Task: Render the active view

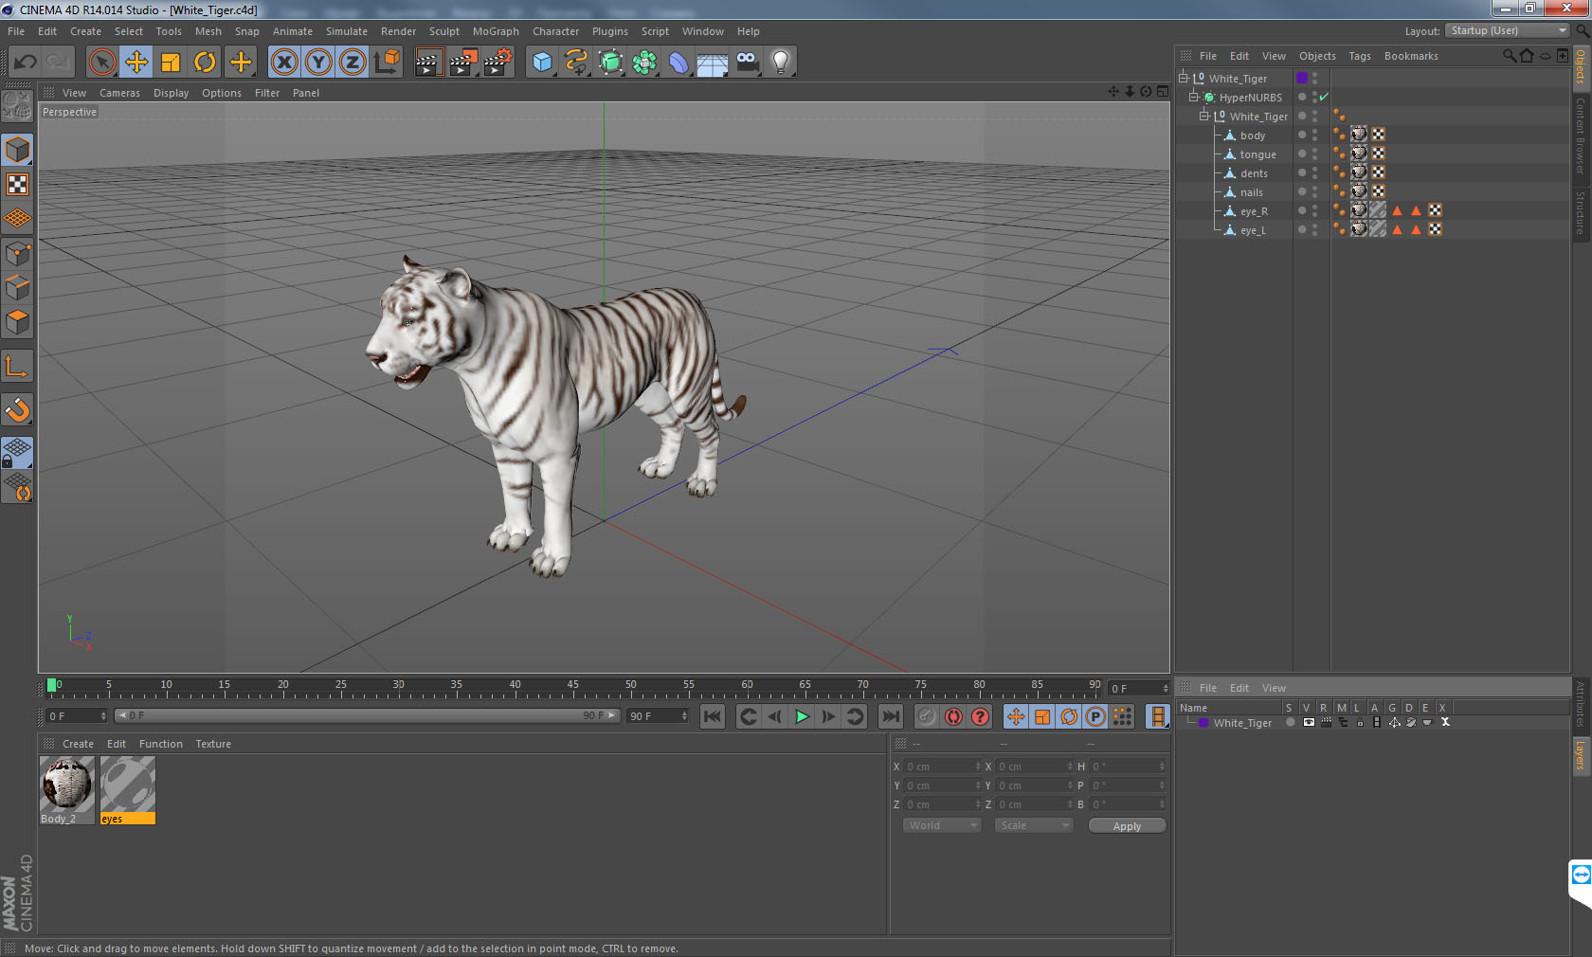Action: pos(428,63)
